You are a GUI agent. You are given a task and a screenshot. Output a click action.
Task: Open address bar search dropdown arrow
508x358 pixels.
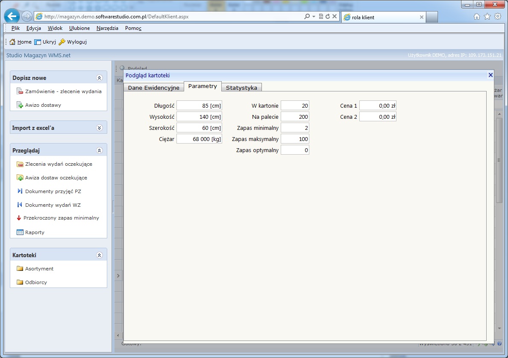coord(314,17)
